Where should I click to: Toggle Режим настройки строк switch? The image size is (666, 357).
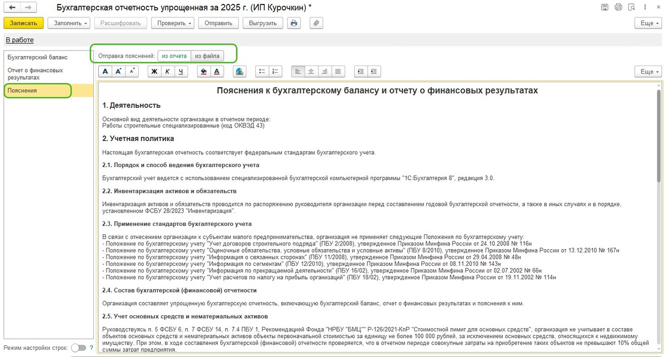coord(79,348)
